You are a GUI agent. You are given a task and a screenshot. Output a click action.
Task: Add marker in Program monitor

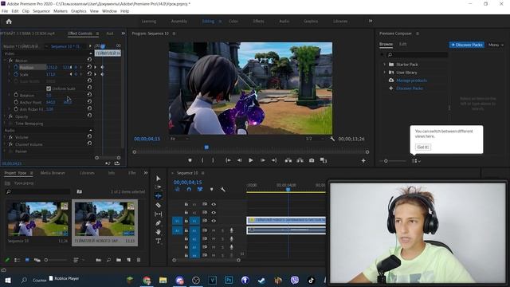[x=190, y=160]
